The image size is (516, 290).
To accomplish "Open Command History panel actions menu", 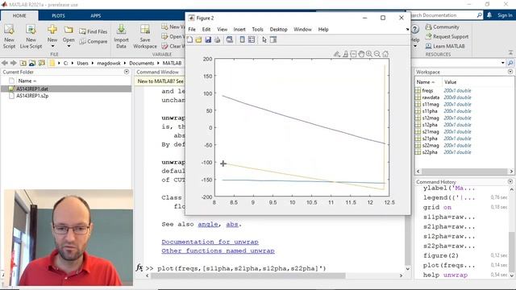I will pyautogui.click(x=510, y=181).
